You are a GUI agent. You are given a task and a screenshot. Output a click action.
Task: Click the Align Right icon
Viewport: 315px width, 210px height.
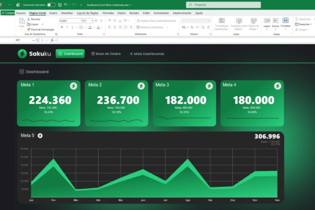pos(120,27)
